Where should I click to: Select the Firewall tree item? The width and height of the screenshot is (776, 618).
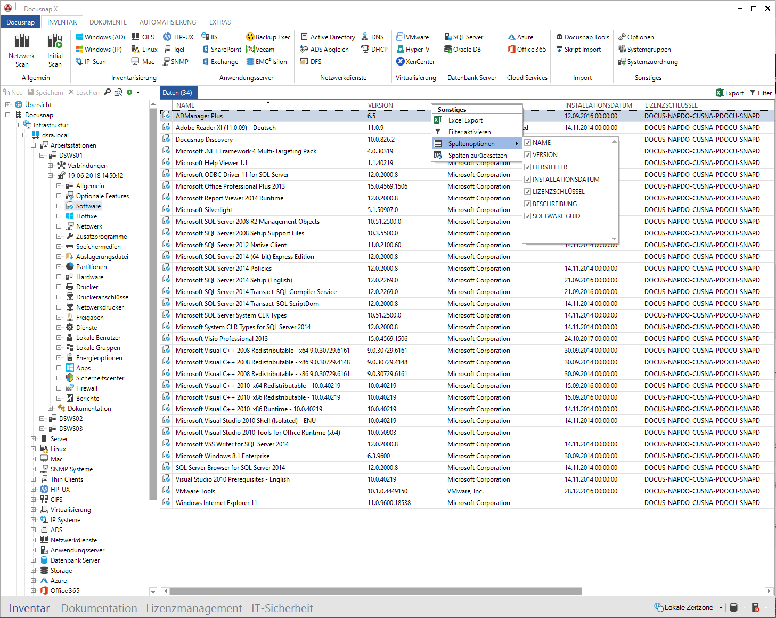pyautogui.click(x=86, y=388)
